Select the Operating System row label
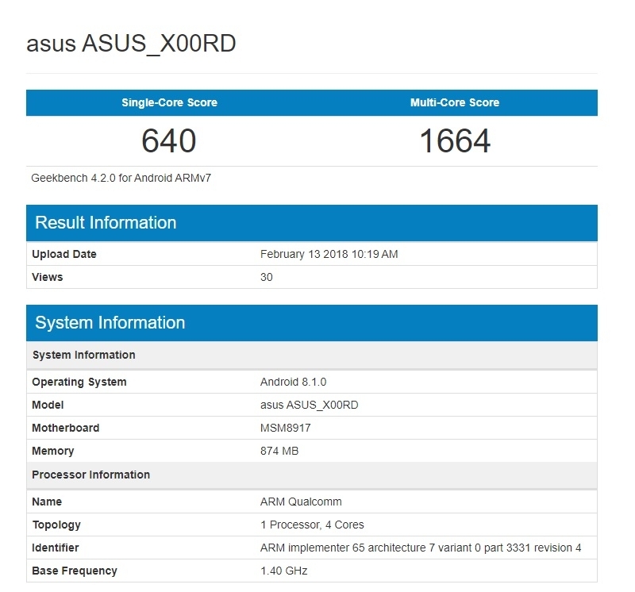635x592 pixels. pyautogui.click(x=79, y=382)
